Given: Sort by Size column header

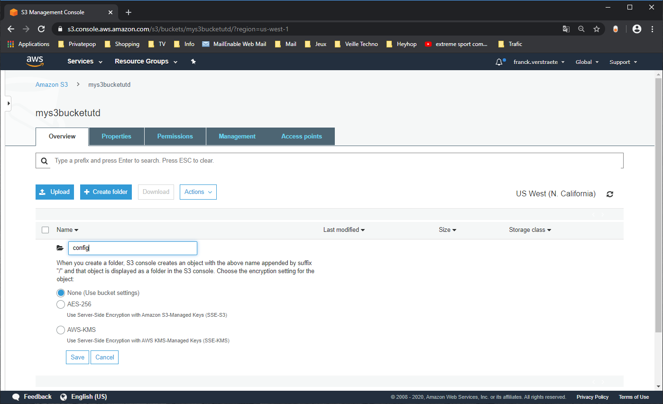Looking at the screenshot, I should 447,230.
